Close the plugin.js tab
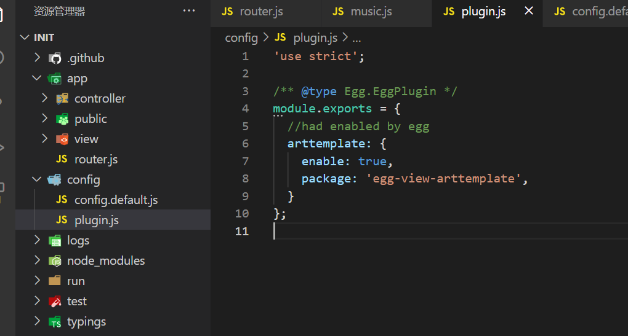Viewport: 628px width, 336px height. click(529, 11)
